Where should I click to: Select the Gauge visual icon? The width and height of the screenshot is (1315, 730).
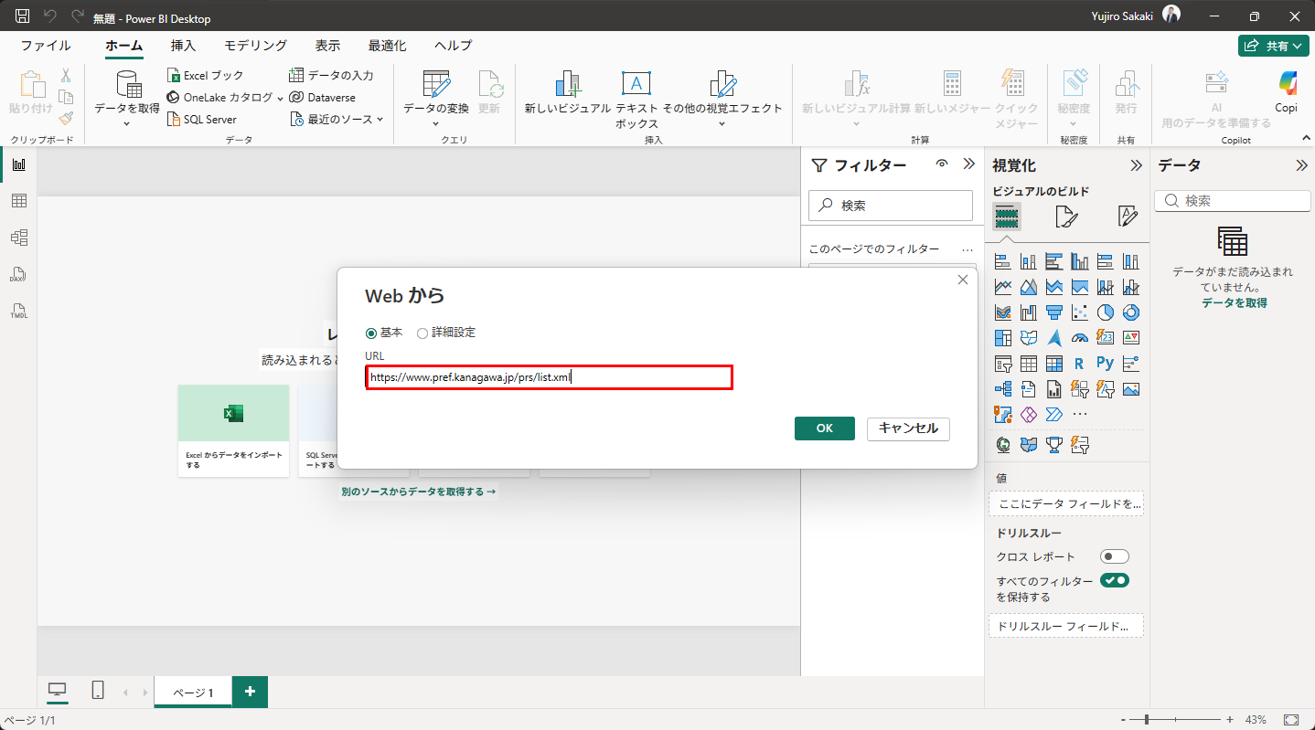(x=1079, y=338)
